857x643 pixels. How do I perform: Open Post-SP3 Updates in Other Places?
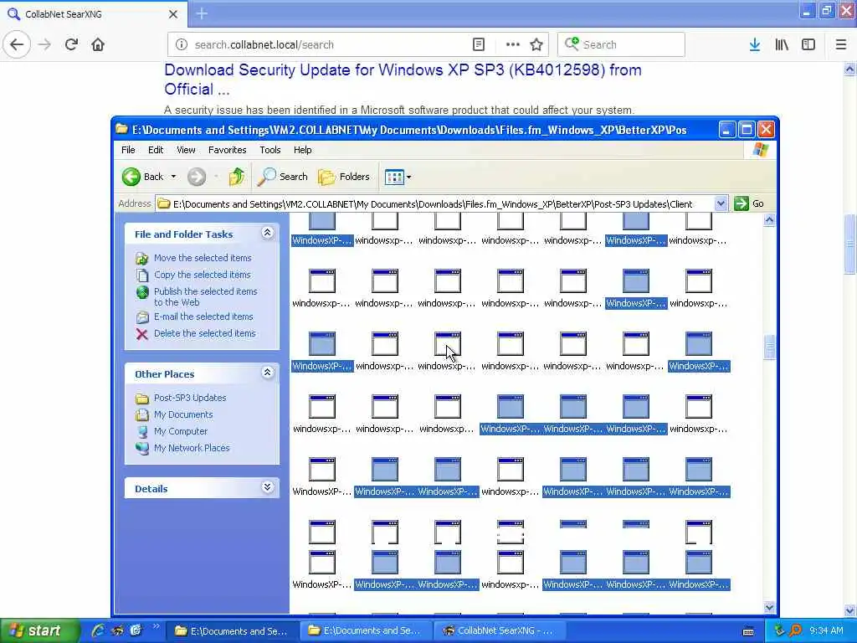190,398
